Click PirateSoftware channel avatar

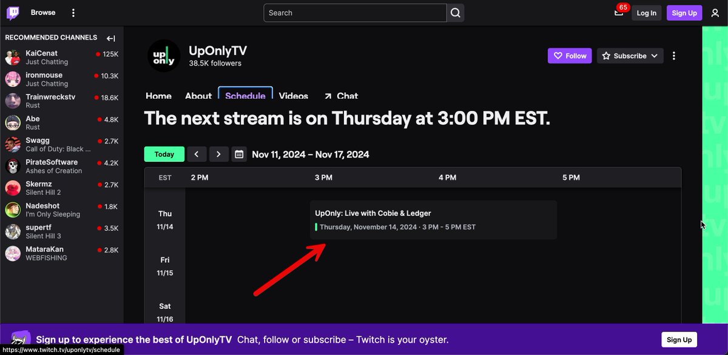tap(13, 167)
